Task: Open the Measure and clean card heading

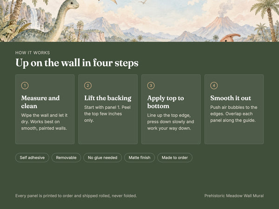Action: pyautogui.click(x=40, y=102)
